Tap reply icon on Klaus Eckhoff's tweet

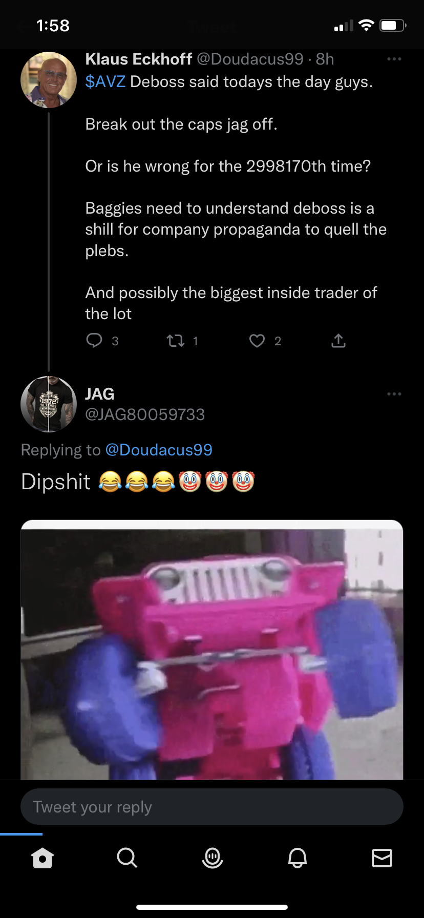94,341
